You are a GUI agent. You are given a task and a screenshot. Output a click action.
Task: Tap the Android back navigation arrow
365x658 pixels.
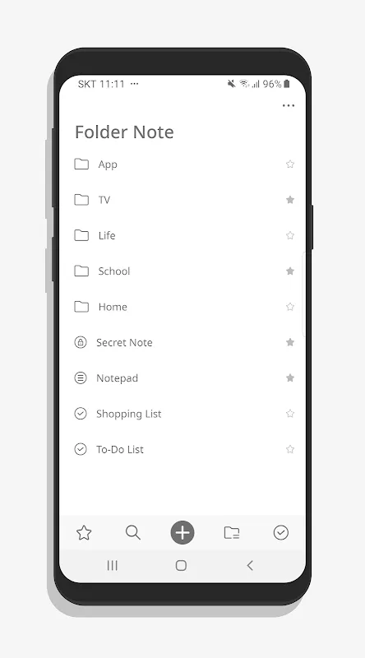coord(250,565)
